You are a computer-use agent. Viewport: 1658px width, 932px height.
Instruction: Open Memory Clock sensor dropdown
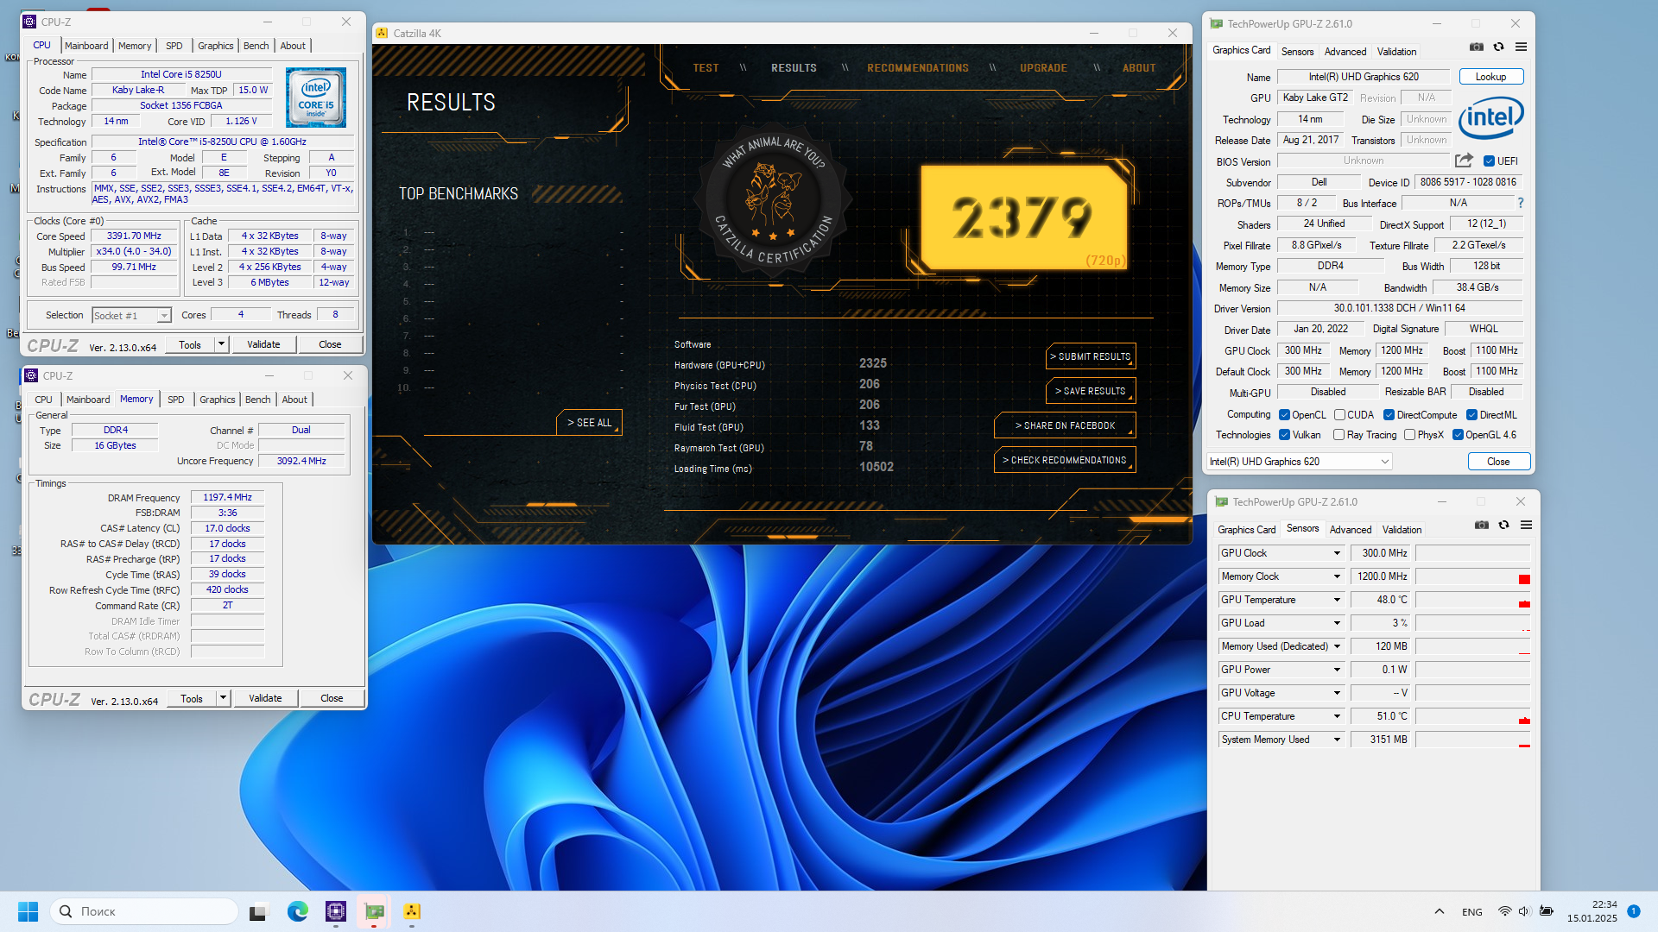click(1337, 576)
